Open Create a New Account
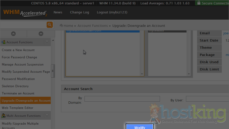 point(18,50)
